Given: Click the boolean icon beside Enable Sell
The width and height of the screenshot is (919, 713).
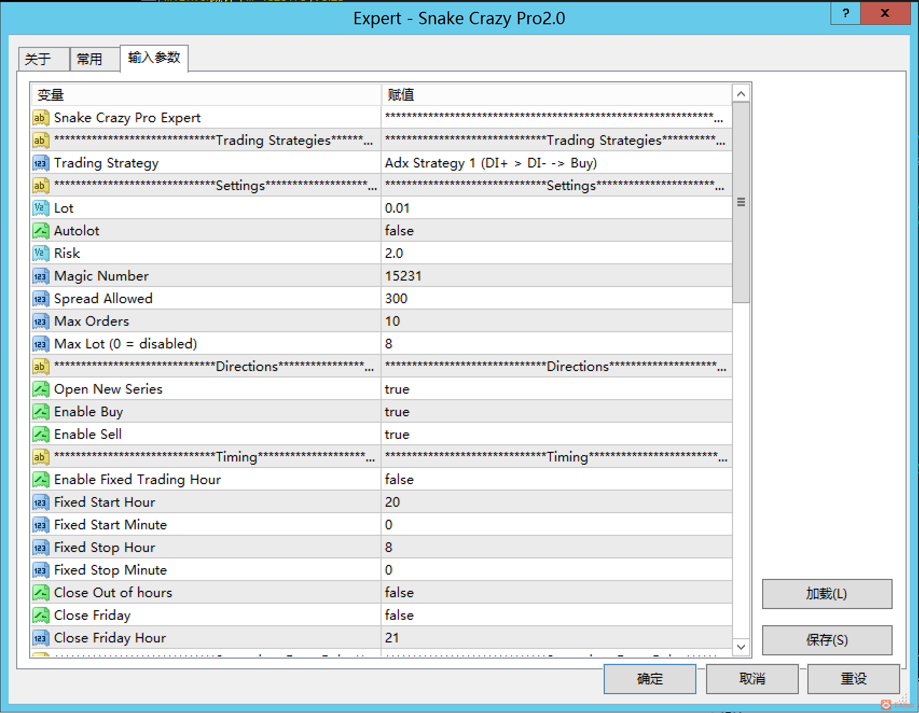Looking at the screenshot, I should point(41,435).
